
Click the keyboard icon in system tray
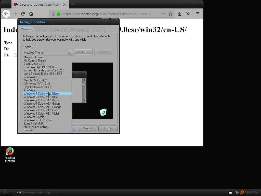click(x=230, y=193)
